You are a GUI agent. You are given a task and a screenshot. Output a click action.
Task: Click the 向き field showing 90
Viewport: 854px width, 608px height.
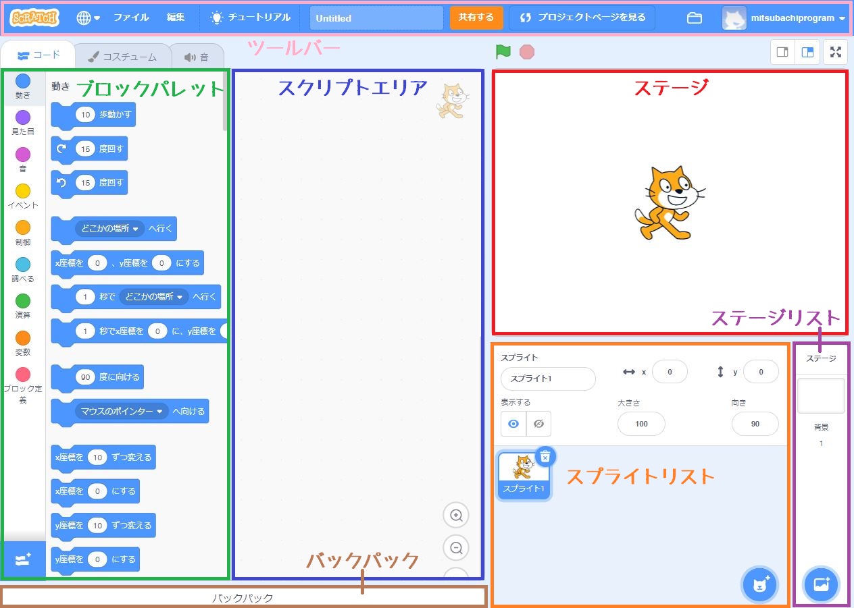click(755, 424)
